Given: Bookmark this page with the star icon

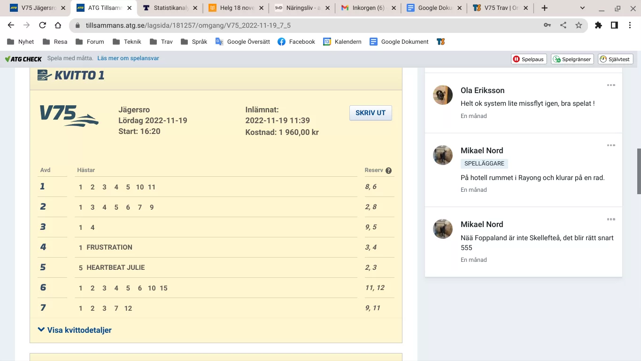Looking at the screenshot, I should (x=579, y=25).
